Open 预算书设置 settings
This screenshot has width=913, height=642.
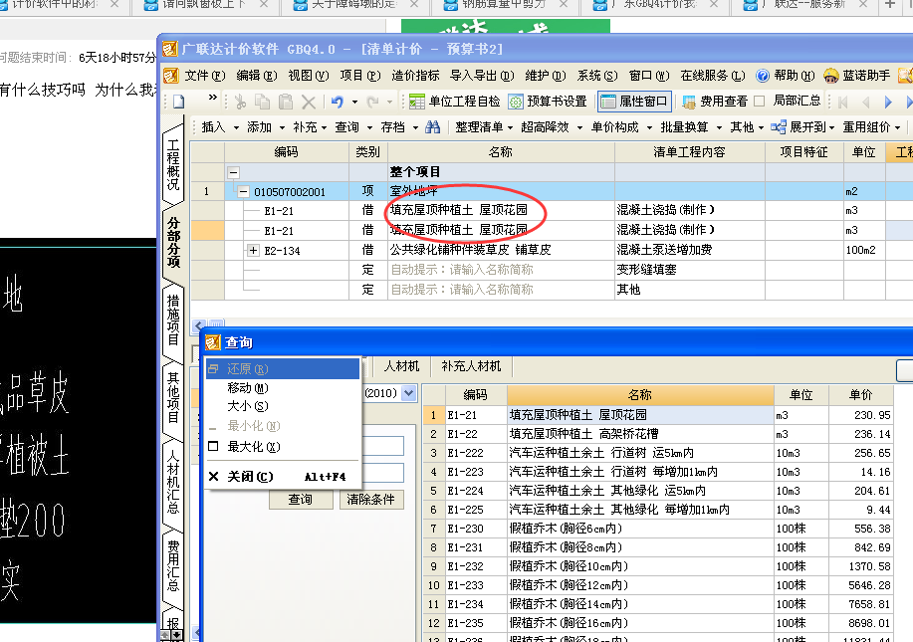click(548, 102)
